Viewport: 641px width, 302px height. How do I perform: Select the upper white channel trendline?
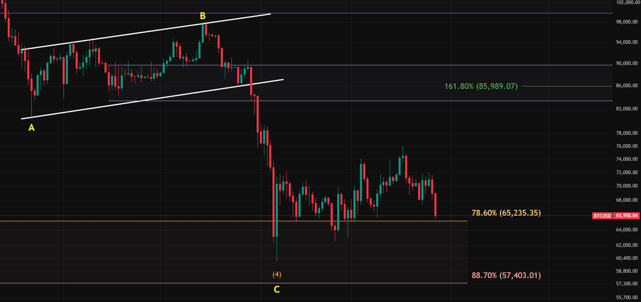click(x=146, y=32)
